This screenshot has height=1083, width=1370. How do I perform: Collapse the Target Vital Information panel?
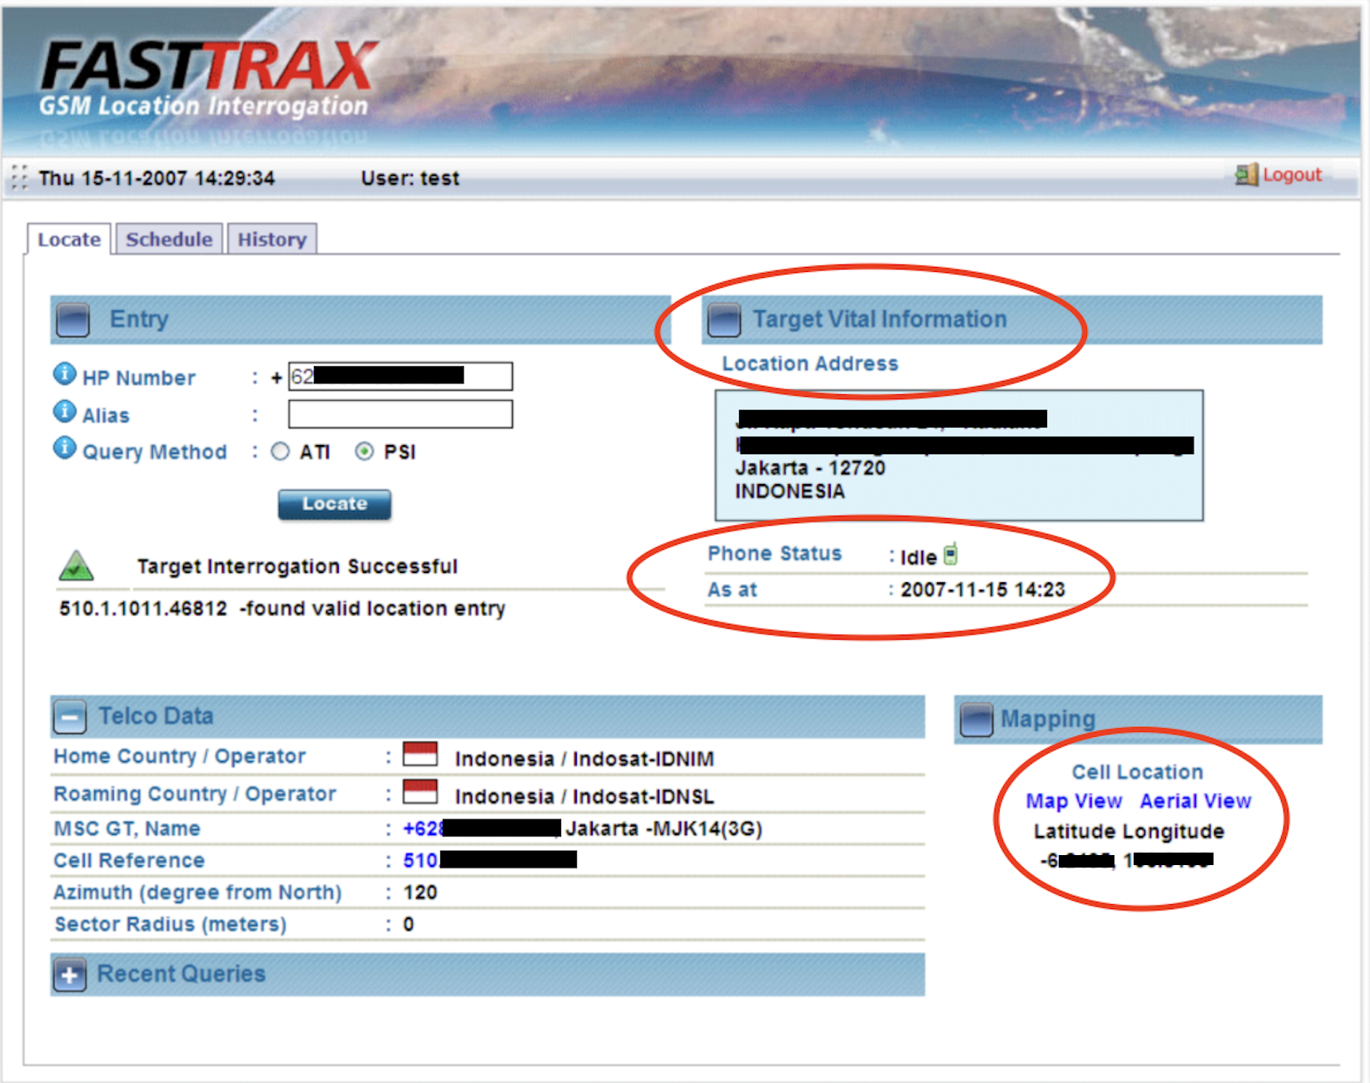click(723, 320)
